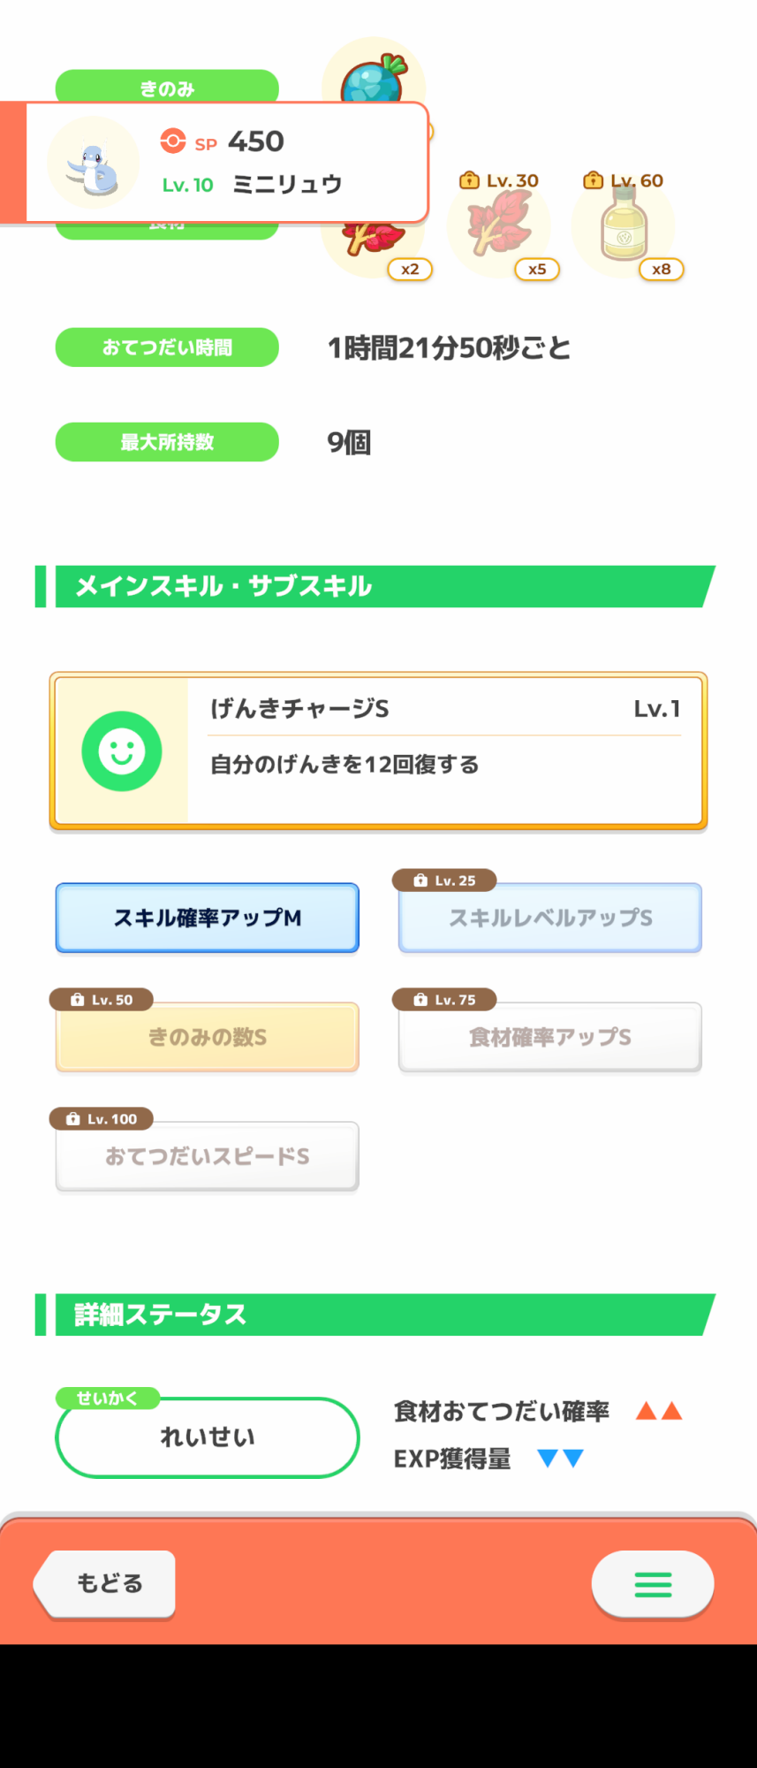Tap the locked スキルレベルアップS sub skill

tap(550, 918)
